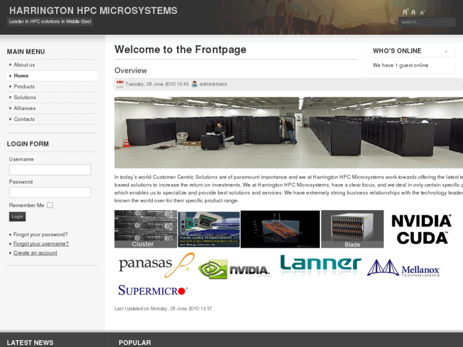Click the data center banner photo
The height and width of the screenshot is (347, 463).
click(x=288, y=132)
